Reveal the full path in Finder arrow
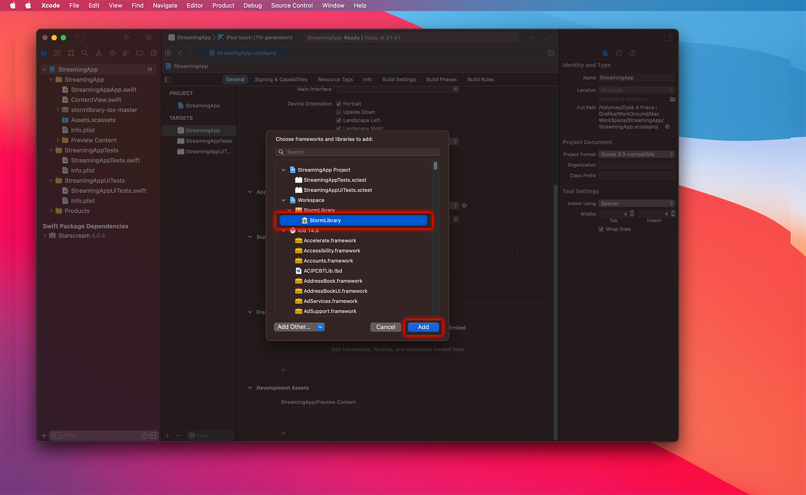Screen dimensions: 806x495 pos(667,127)
